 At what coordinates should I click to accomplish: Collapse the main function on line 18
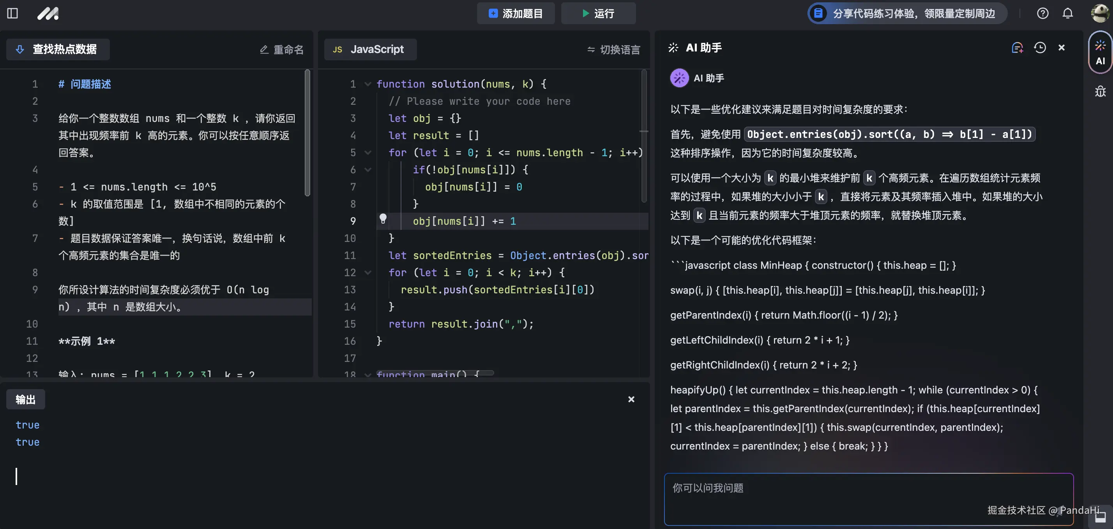(368, 375)
